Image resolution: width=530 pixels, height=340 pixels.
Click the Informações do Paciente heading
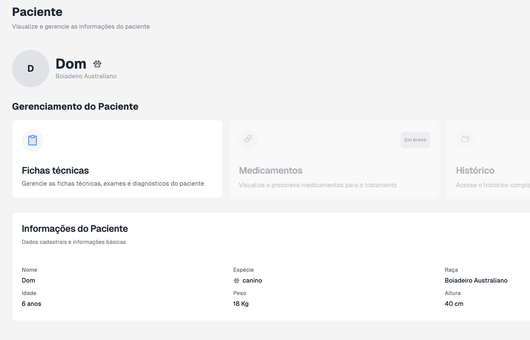point(75,229)
